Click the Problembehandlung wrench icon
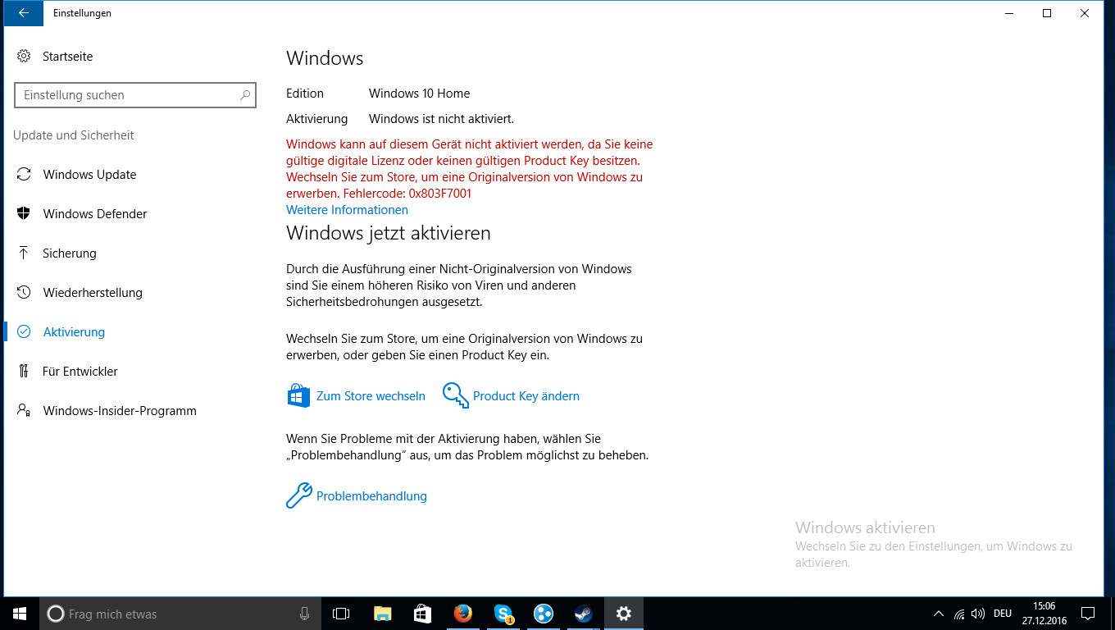The height and width of the screenshot is (630, 1115). (x=298, y=495)
